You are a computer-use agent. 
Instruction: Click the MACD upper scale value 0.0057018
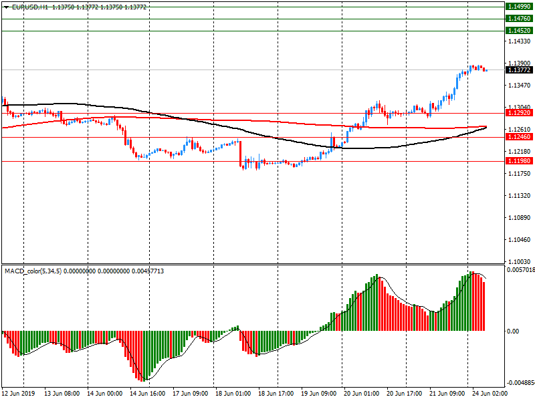click(x=520, y=270)
